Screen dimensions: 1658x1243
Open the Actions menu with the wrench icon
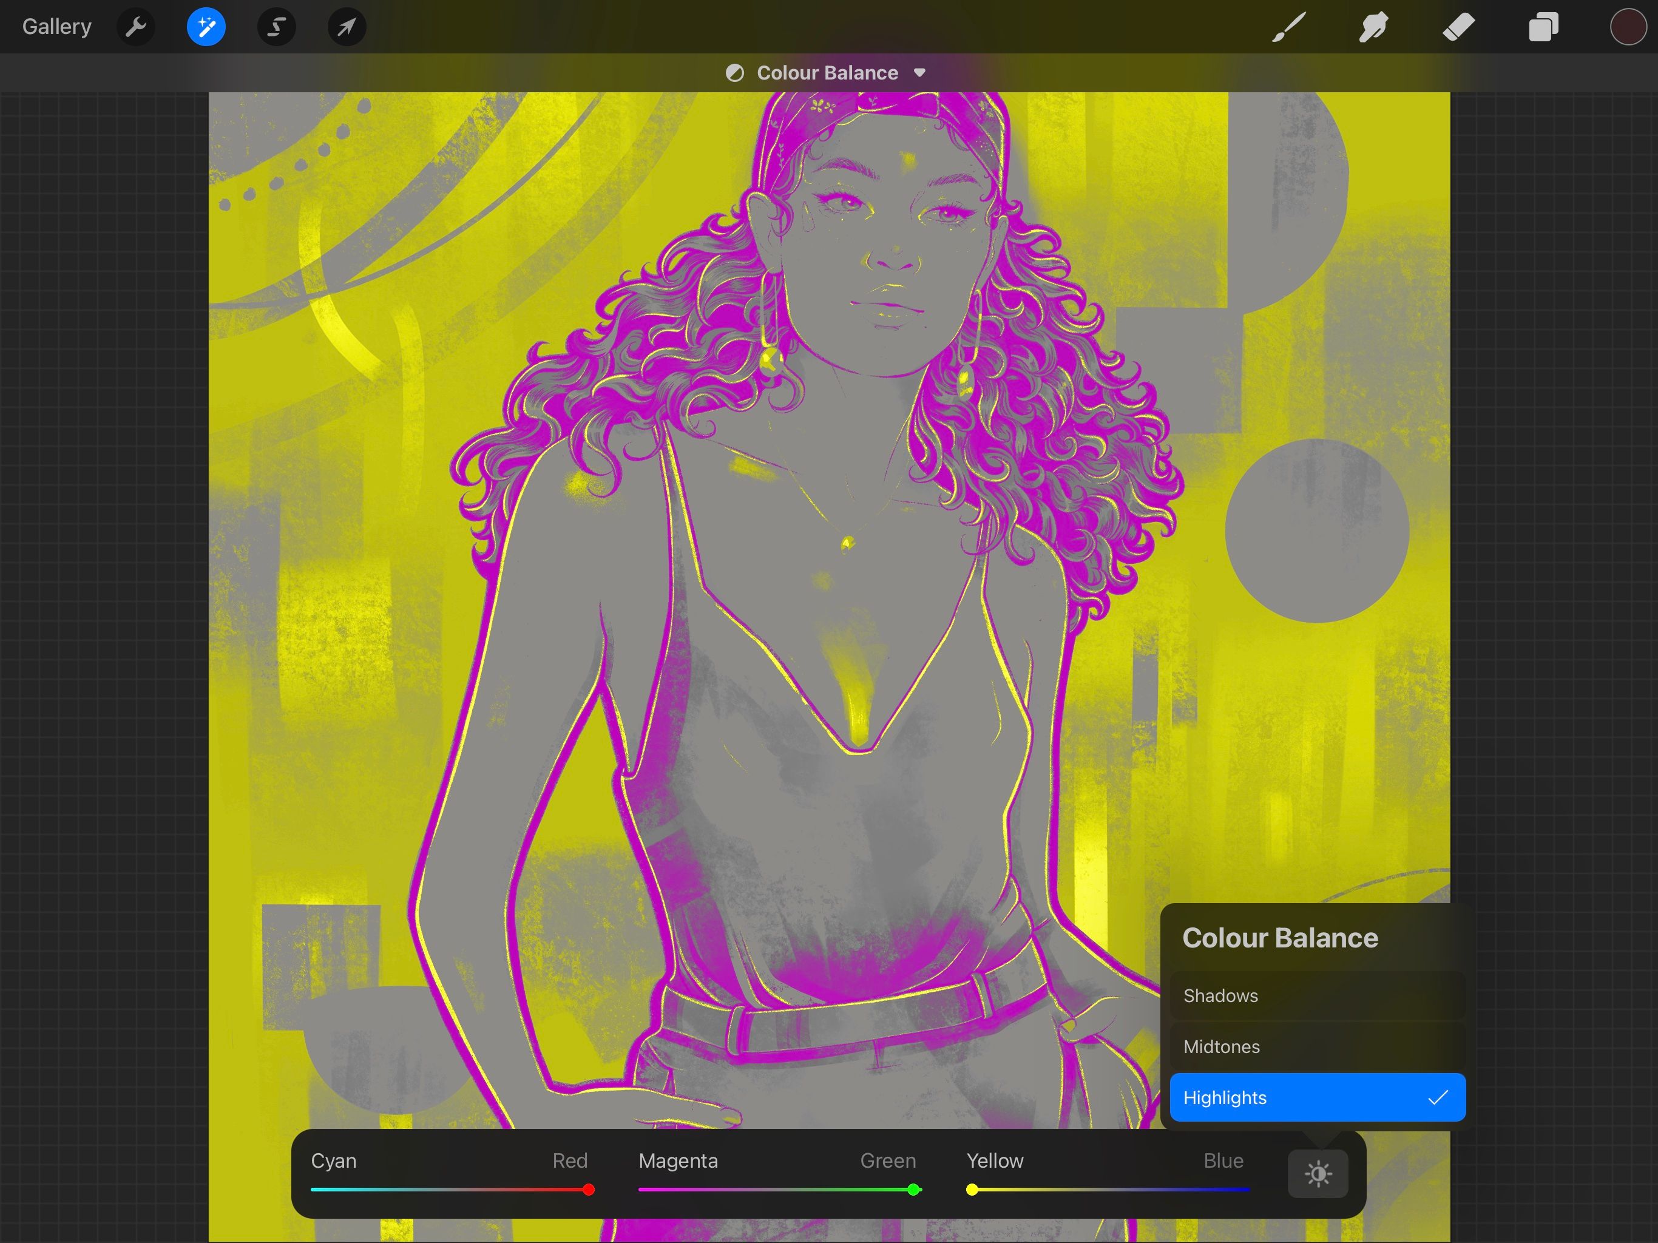tap(136, 27)
